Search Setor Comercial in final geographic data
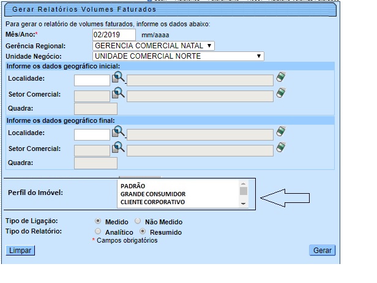Screen dimensions: 377x283 pos(118,147)
